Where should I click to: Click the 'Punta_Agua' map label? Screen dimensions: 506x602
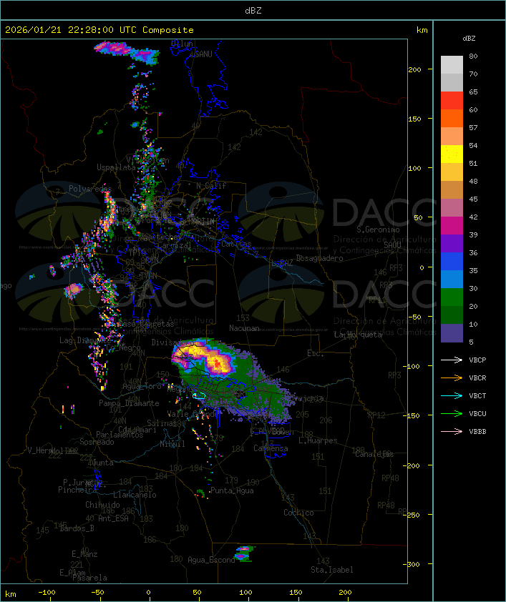click(232, 490)
